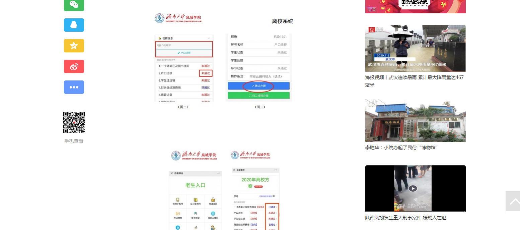This screenshot has height=230, width=520.
Task: Click the 老生入口 title in lower image
Action: tap(195, 185)
